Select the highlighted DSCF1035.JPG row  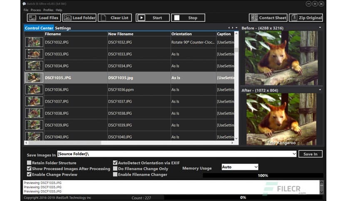click(x=129, y=78)
